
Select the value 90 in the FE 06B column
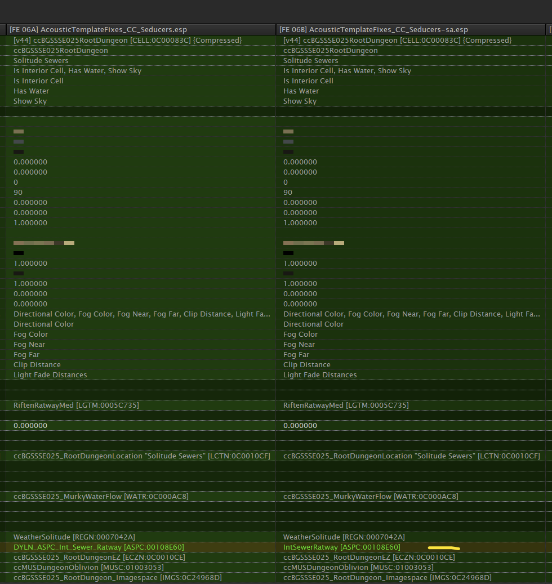tap(288, 193)
